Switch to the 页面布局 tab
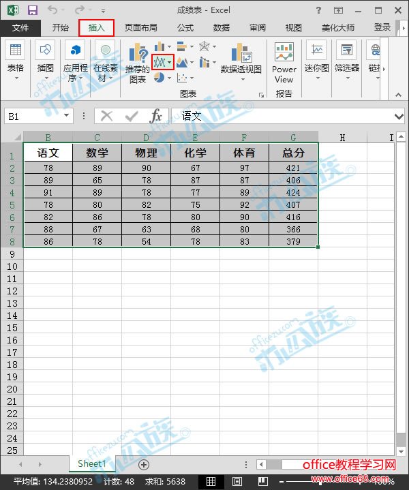Screen dimensions: 409x490 click(x=140, y=27)
